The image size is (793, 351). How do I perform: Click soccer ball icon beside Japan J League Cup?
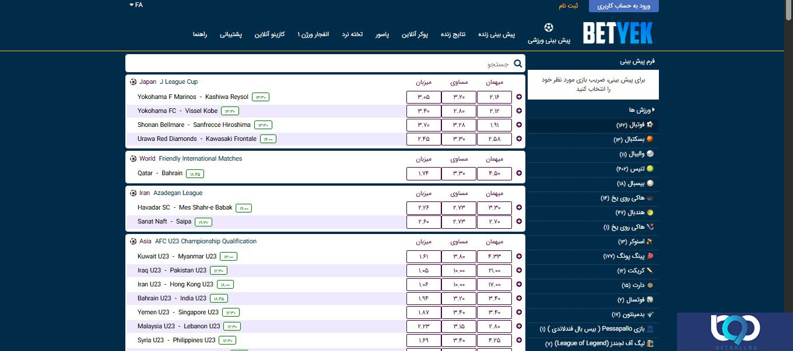[134, 82]
